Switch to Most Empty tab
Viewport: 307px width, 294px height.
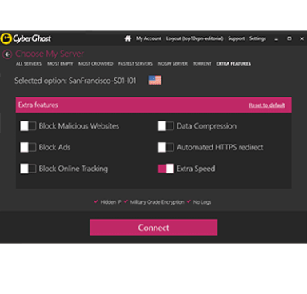pyautogui.click(x=60, y=64)
